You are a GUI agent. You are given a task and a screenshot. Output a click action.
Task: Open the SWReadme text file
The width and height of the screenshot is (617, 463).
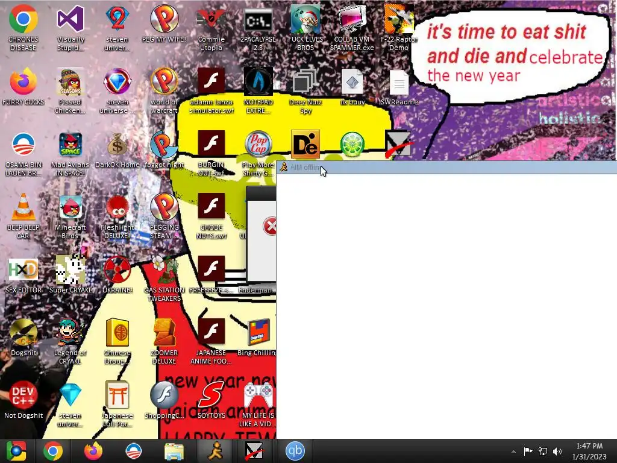(x=399, y=82)
